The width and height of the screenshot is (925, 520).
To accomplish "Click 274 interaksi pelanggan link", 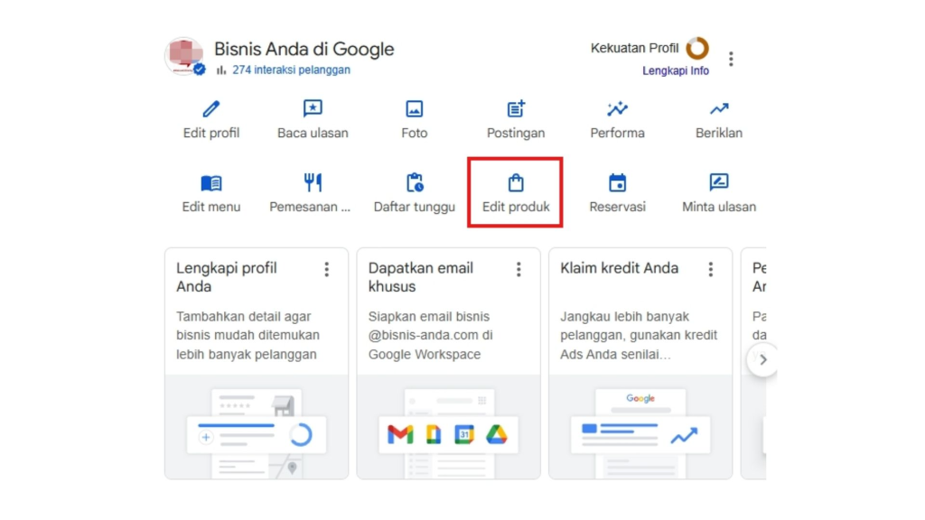I will [x=292, y=70].
